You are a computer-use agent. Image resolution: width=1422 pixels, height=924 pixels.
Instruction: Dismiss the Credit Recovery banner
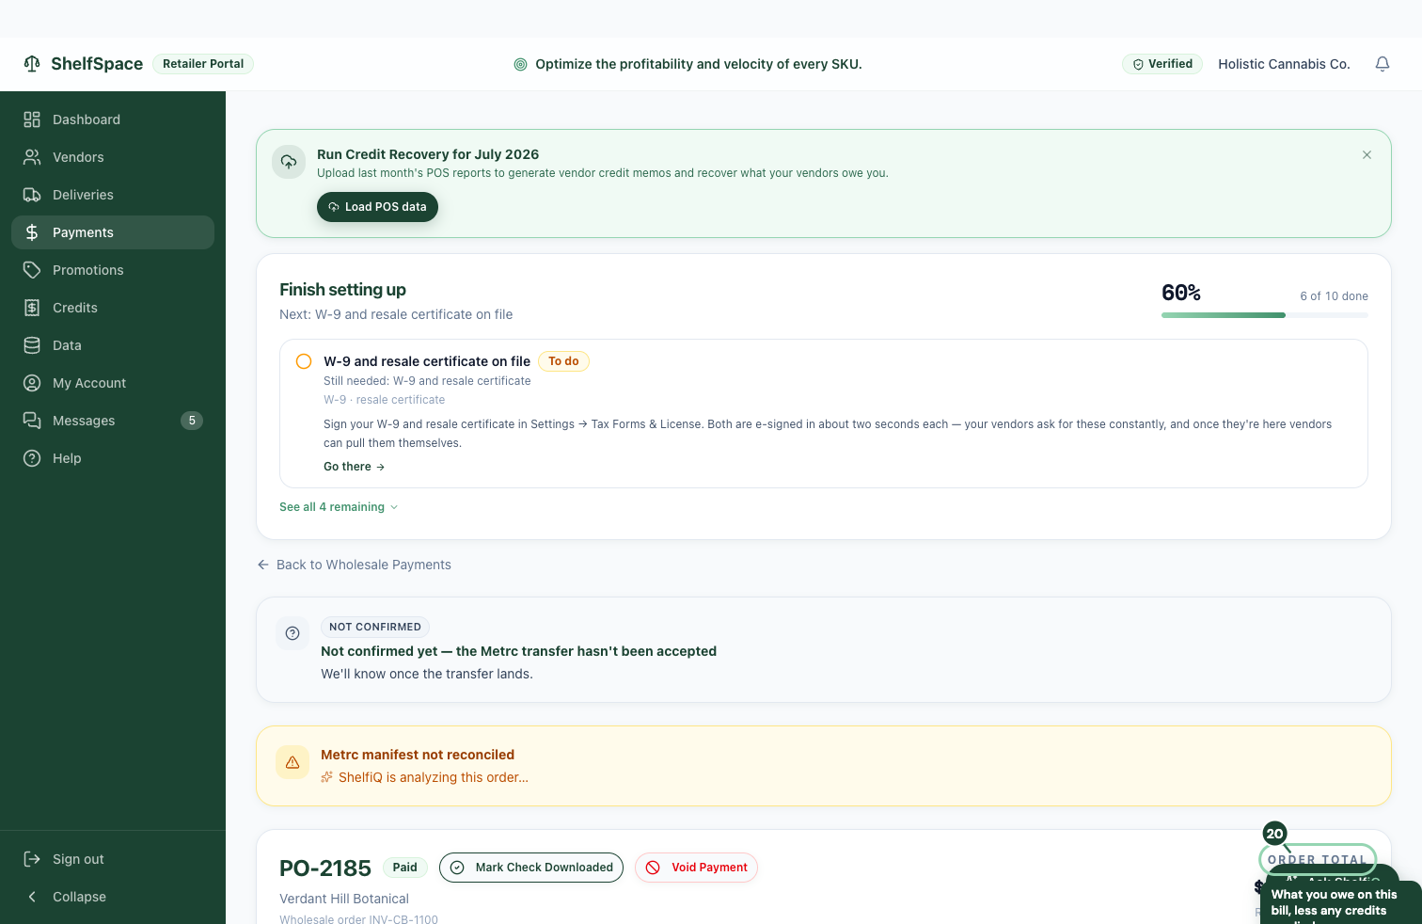coord(1367,155)
